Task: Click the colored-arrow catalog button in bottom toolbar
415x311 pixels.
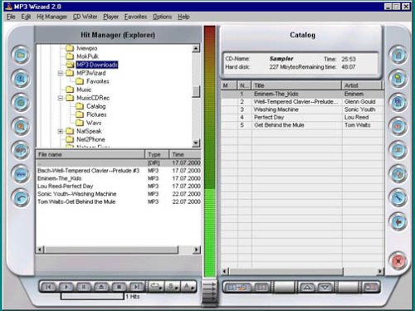Action: (237, 288)
